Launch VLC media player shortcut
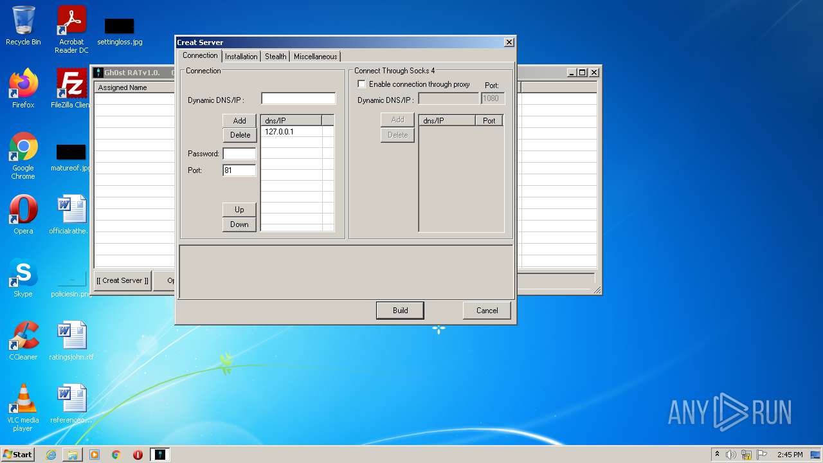823x463 pixels. pos(23,408)
